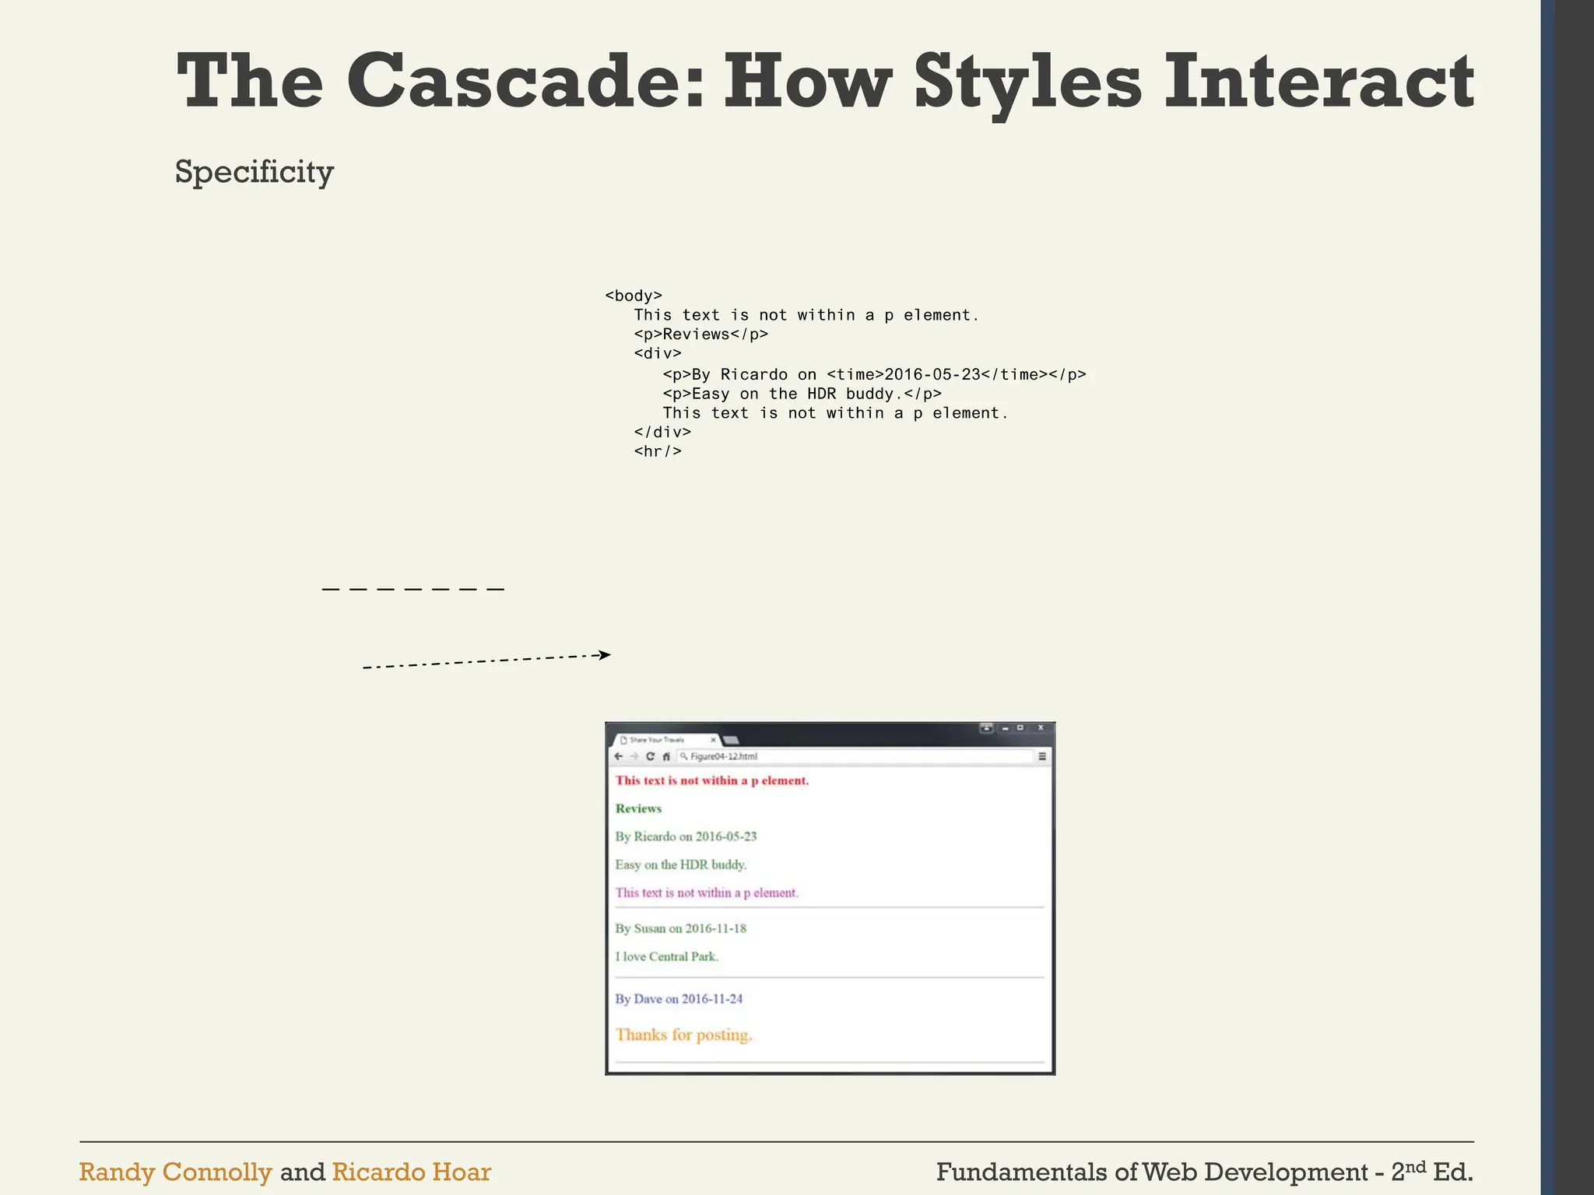Click the search icon in address bar

[x=683, y=756]
